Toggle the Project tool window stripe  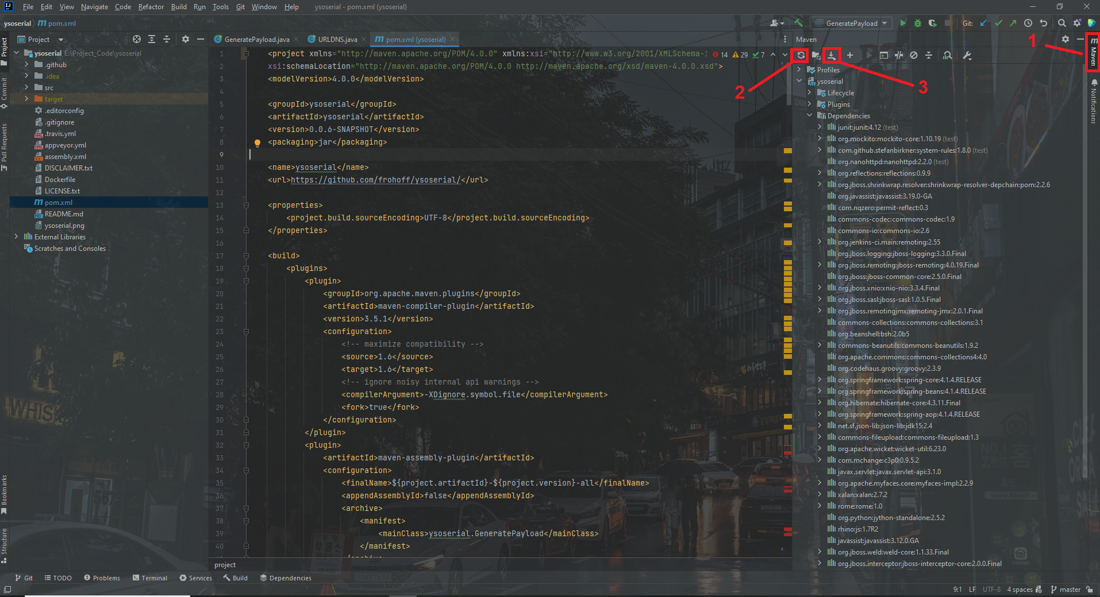pyautogui.click(x=4, y=52)
